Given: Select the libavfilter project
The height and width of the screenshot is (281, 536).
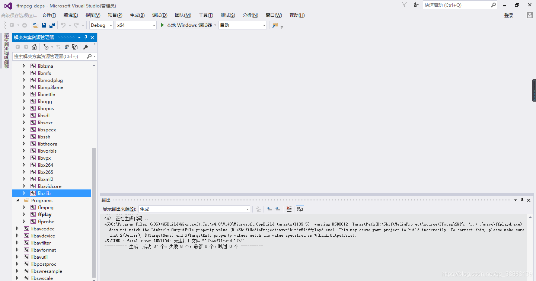Looking at the screenshot, I should (x=41, y=243).
